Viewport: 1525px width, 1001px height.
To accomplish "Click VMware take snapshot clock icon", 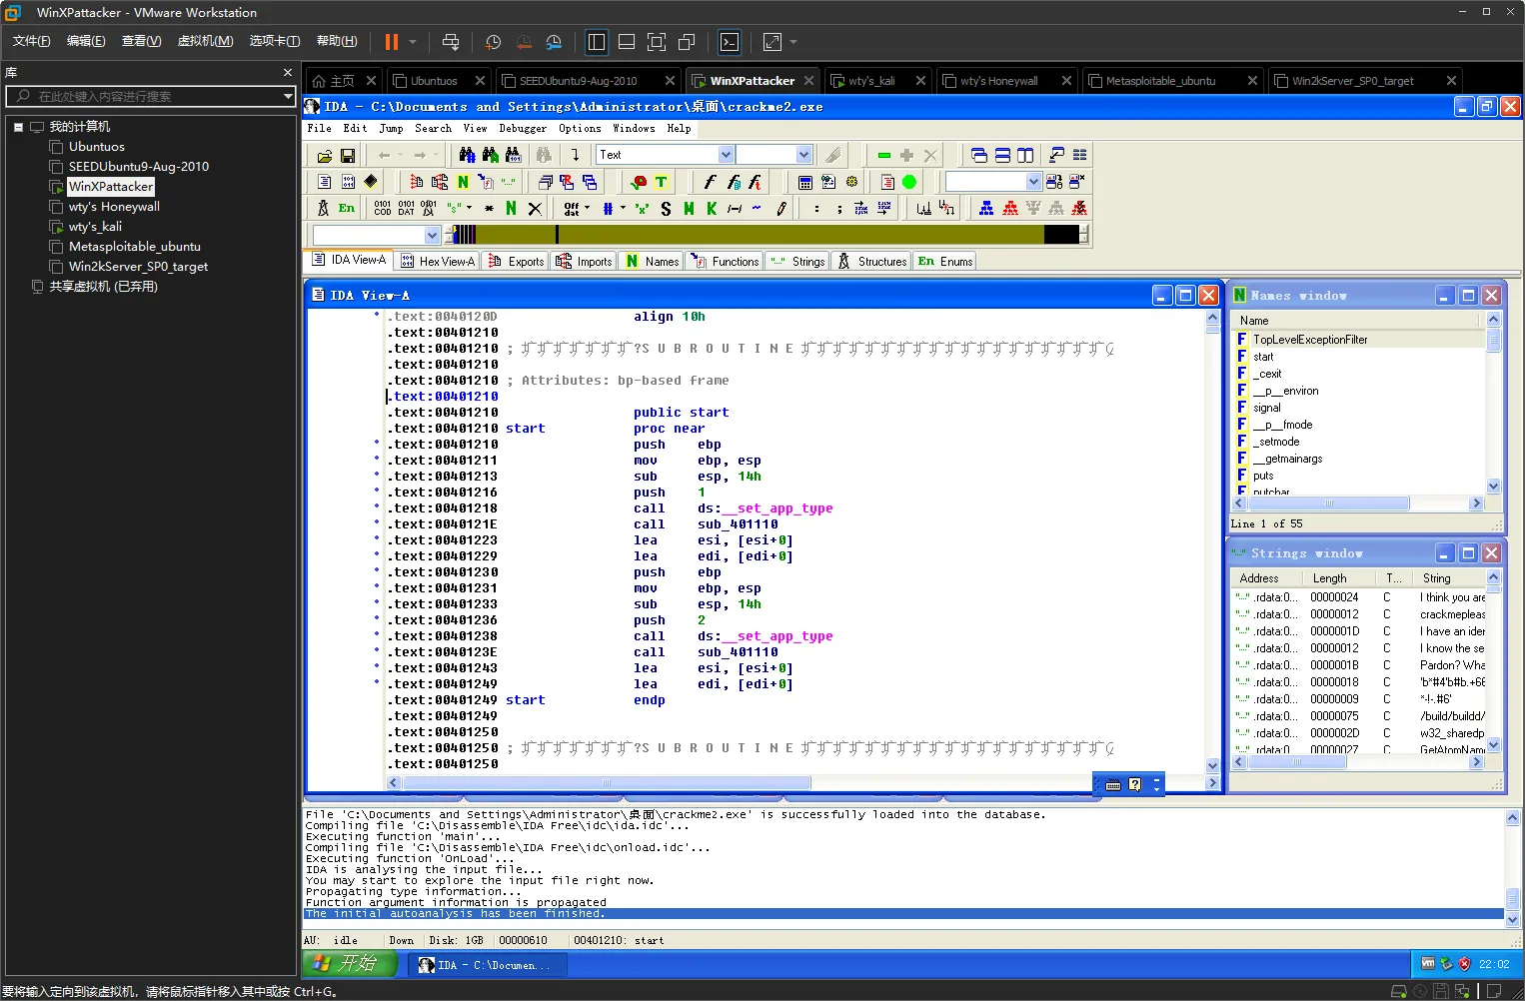I will pyautogui.click(x=493, y=42).
